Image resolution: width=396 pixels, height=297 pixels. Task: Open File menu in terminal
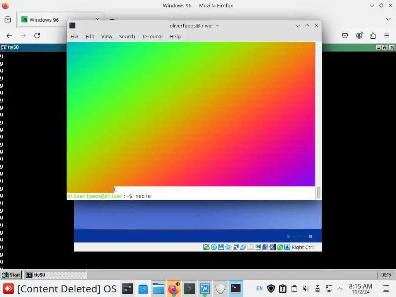[x=74, y=37]
